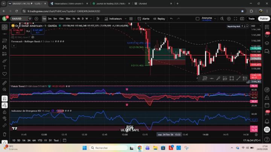Start bar Replay mode

pos(159,18)
